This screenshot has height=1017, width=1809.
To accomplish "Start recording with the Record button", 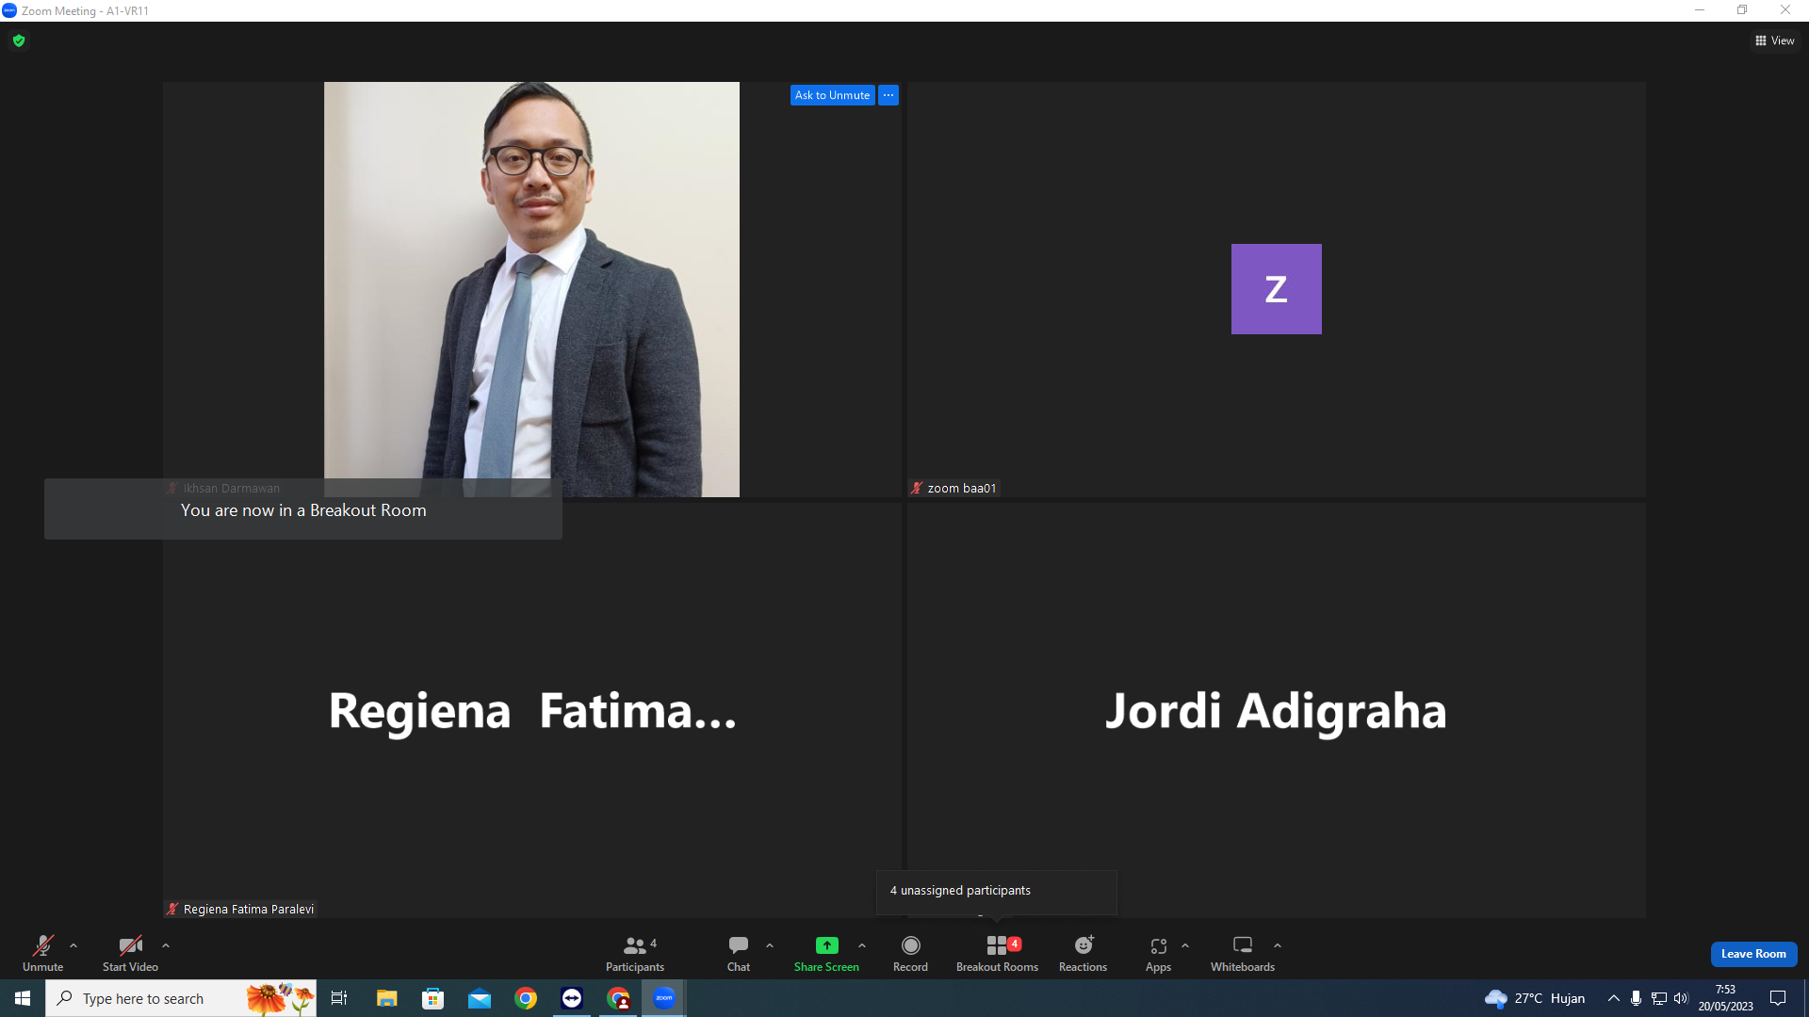I will (x=910, y=953).
